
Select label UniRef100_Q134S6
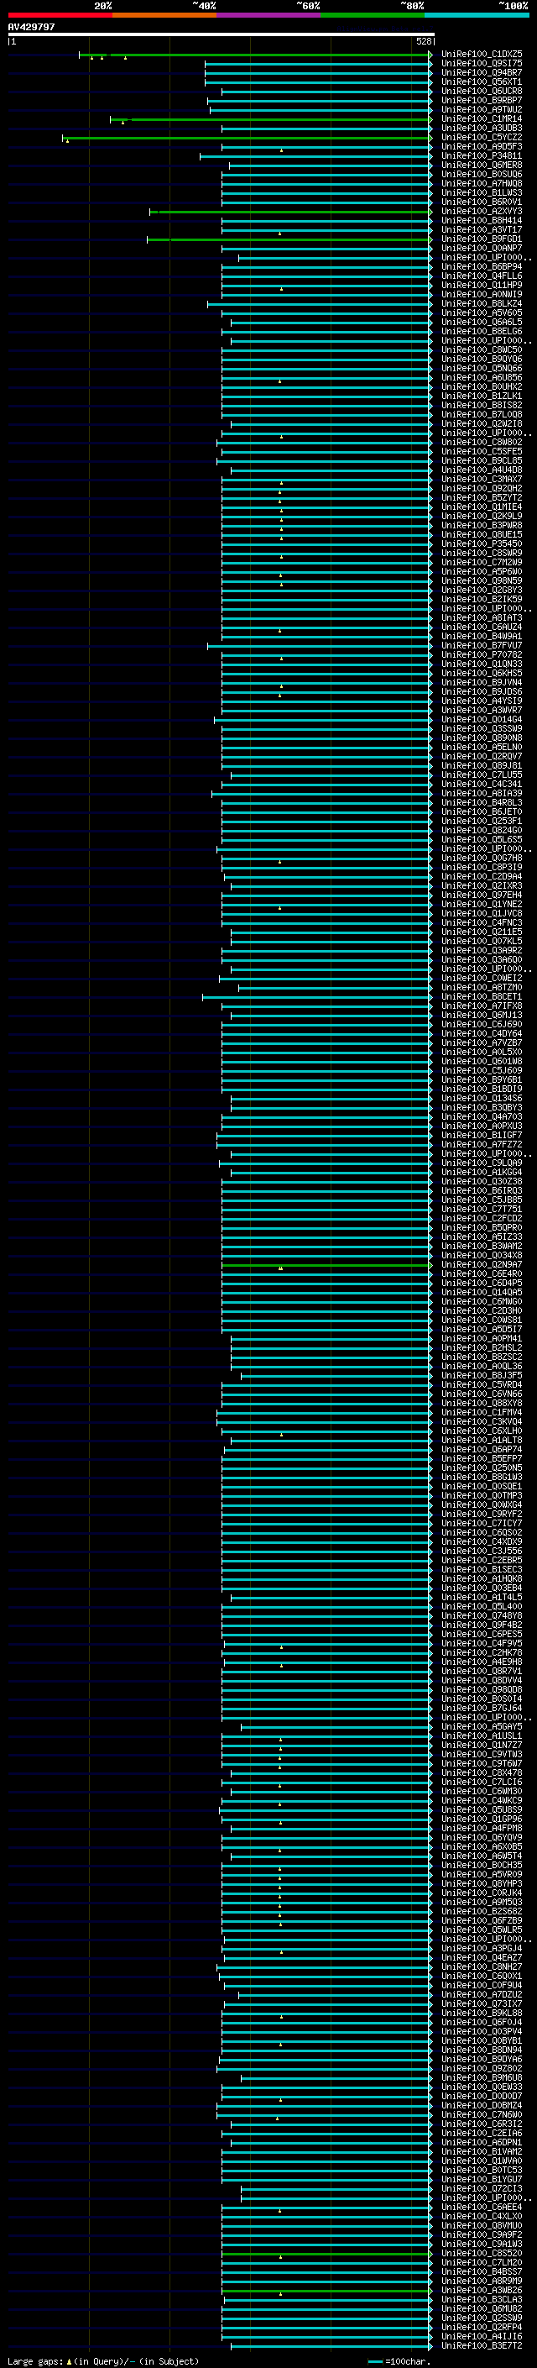coord(482,1099)
